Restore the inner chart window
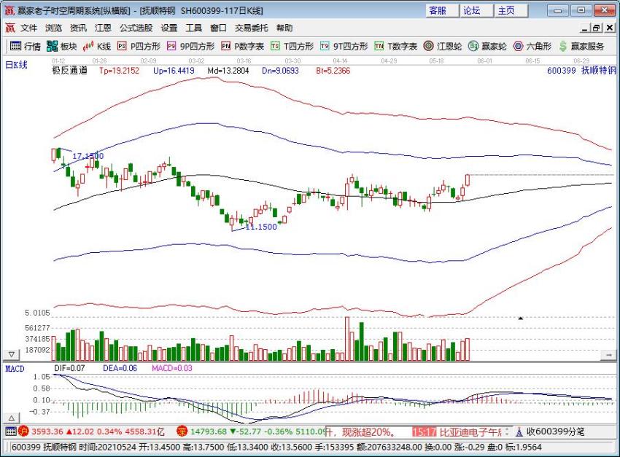This screenshot has height=457, width=620. tap(597, 28)
